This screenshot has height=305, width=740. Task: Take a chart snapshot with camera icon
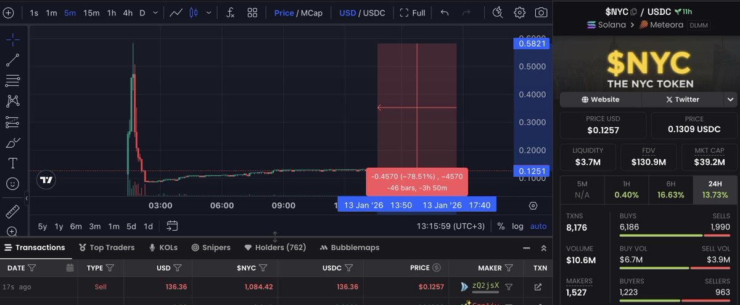click(x=541, y=13)
